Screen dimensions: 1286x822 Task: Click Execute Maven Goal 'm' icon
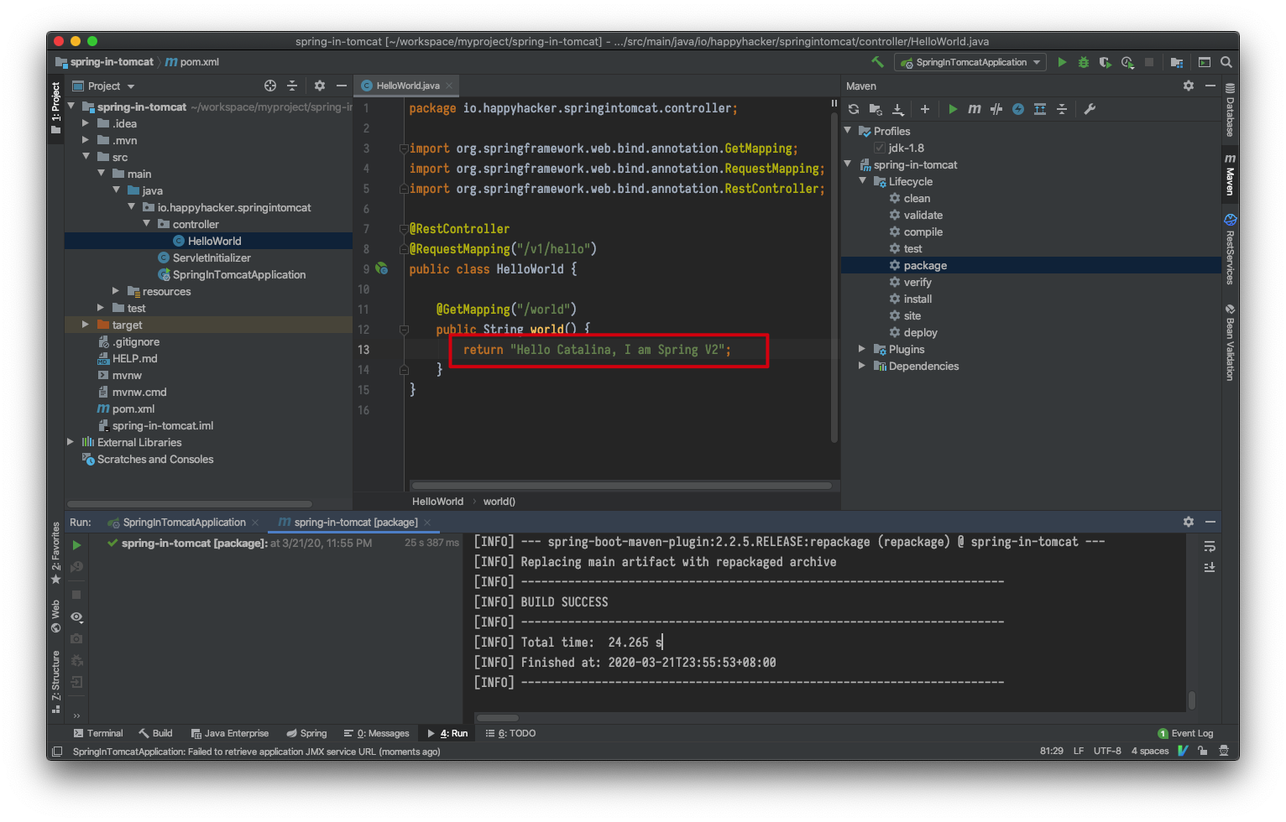tap(975, 109)
